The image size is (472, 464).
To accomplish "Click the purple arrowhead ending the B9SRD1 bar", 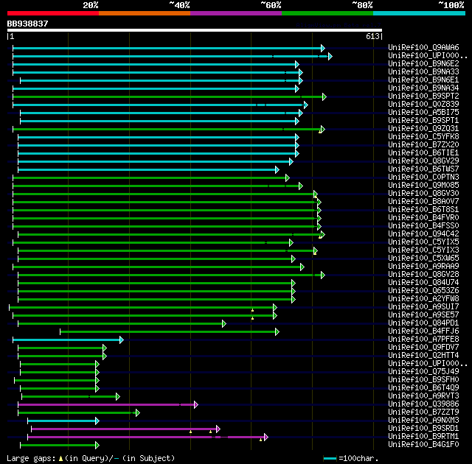I will pos(218,429).
